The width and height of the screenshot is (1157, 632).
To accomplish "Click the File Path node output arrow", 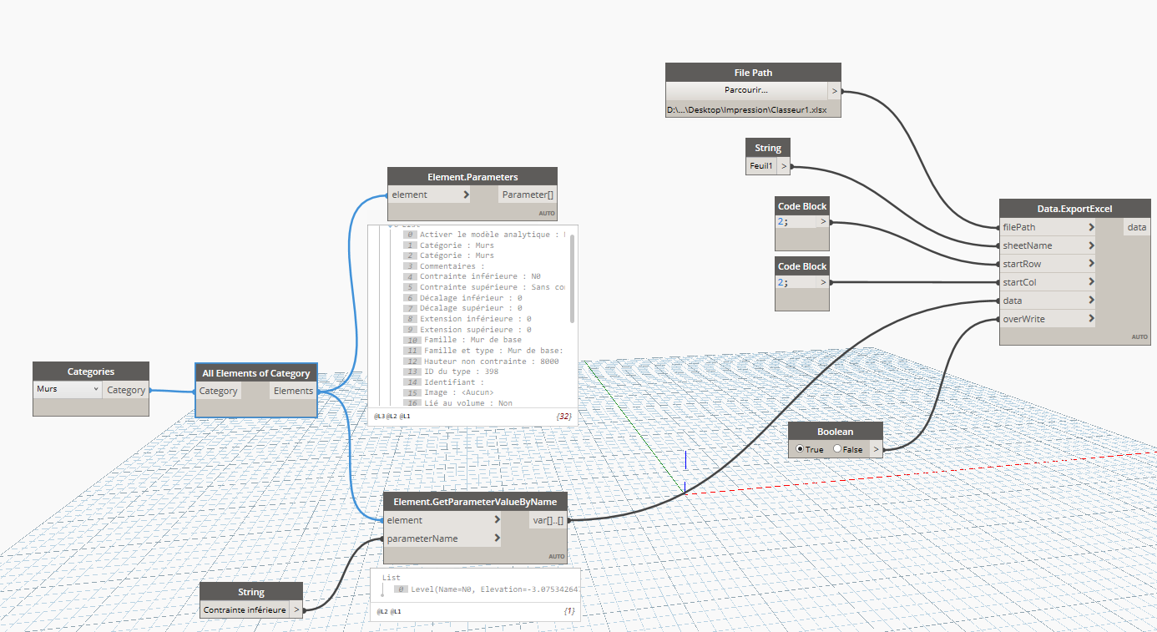I will click(834, 90).
